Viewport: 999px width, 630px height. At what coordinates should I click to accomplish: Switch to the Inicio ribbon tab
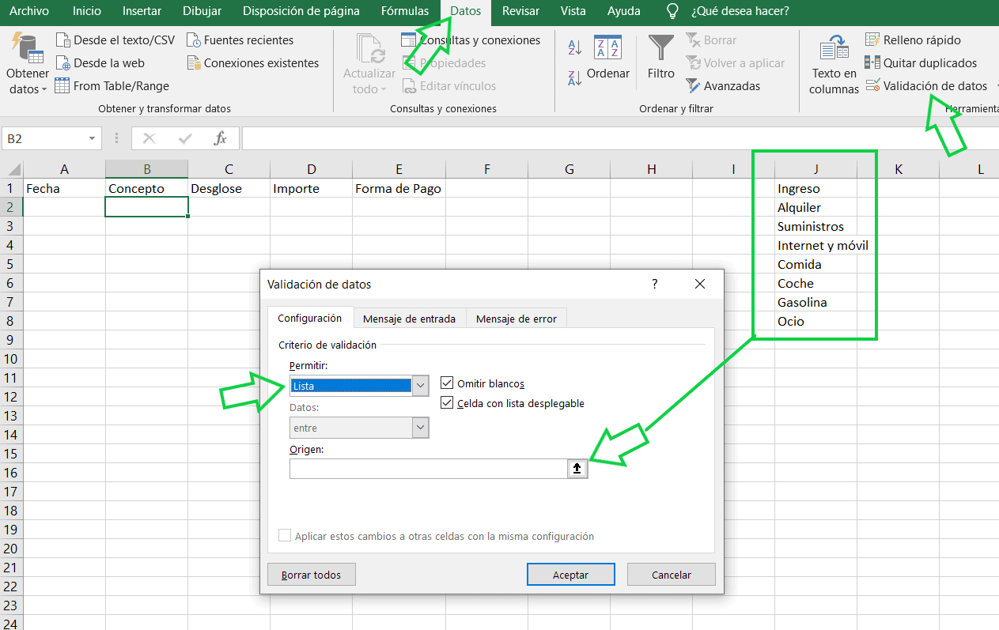click(x=86, y=11)
